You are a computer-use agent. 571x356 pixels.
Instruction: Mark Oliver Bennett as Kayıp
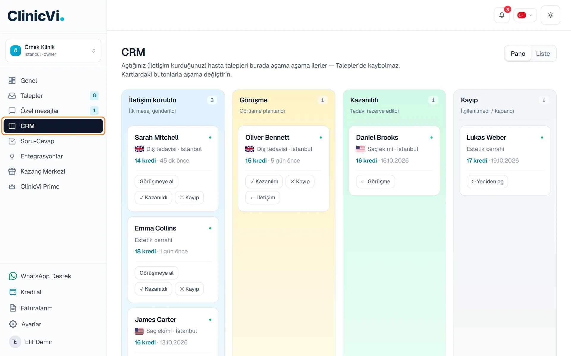pyautogui.click(x=300, y=182)
